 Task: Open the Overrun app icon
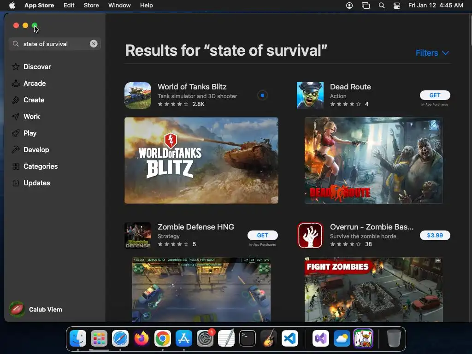[x=310, y=236]
